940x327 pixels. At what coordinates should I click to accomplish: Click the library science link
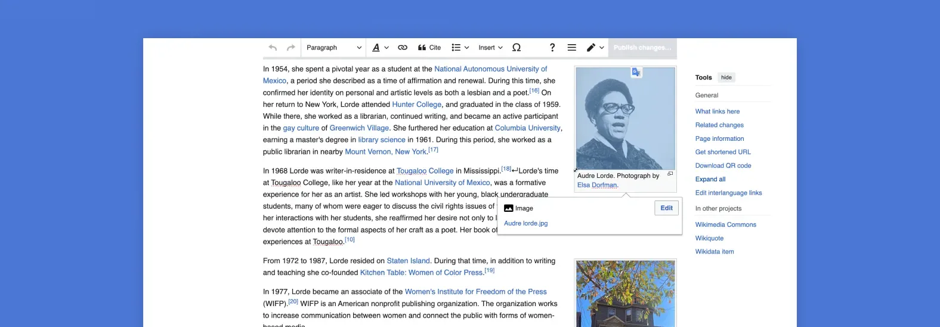(x=382, y=140)
